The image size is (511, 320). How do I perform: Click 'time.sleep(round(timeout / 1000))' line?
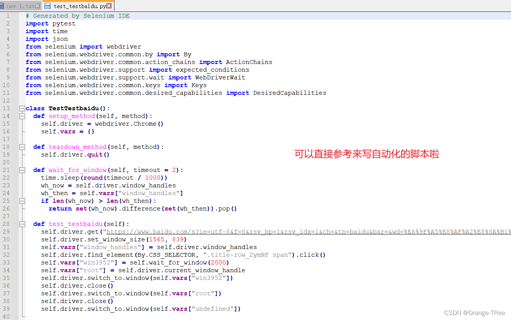[105, 178]
